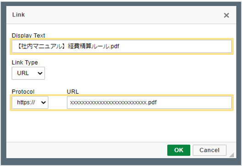Open the Protocol https:// dropdown
The height and width of the screenshot is (166, 242).
point(30,102)
